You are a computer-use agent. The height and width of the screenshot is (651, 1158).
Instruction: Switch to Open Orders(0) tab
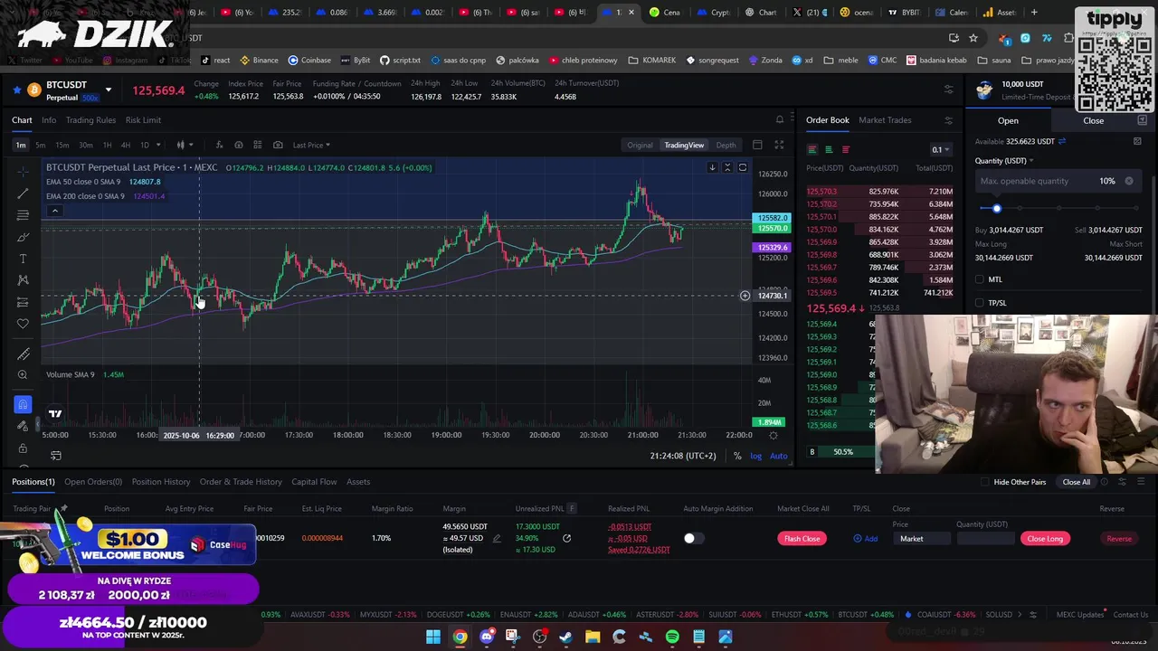(93, 482)
